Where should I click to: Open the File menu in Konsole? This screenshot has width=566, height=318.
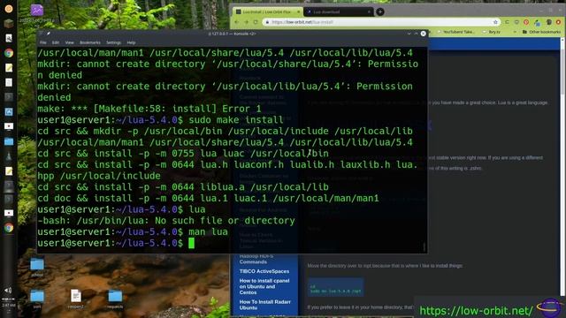point(43,42)
